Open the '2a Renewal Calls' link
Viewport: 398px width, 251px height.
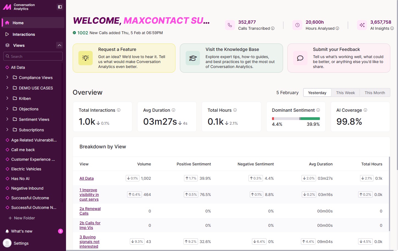pos(90,211)
